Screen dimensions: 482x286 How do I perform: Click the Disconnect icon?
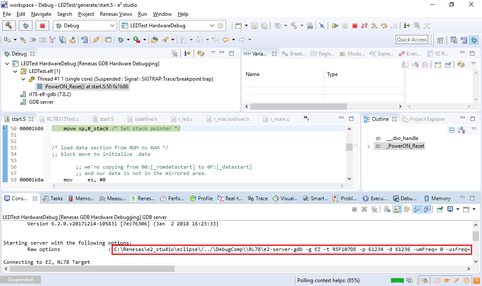(364, 26)
